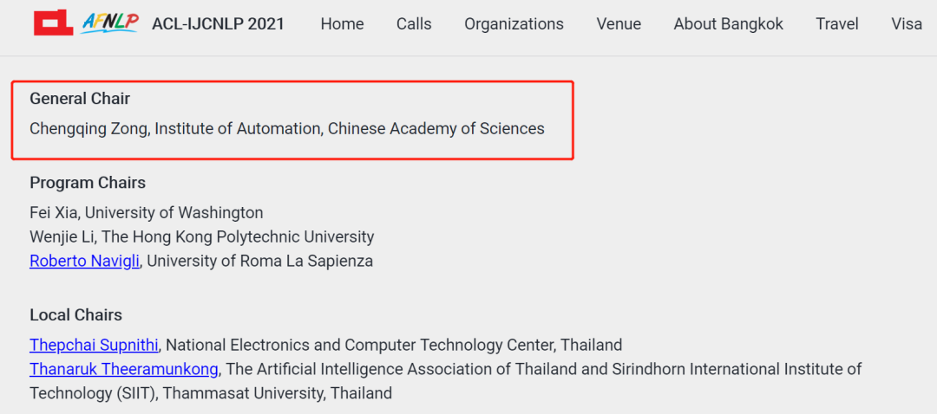Click the University of Roma La Sapienza text
937x414 pixels.
260,261
